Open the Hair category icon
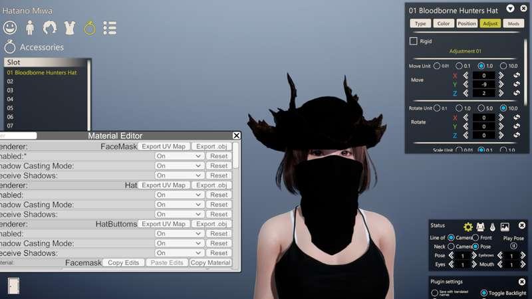This screenshot has height=299, width=532. click(x=50, y=27)
